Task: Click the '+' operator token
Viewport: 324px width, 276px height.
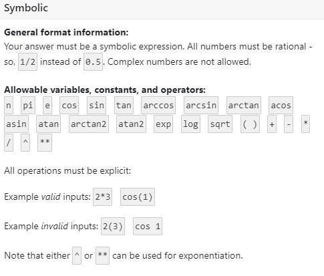Action: (272, 124)
